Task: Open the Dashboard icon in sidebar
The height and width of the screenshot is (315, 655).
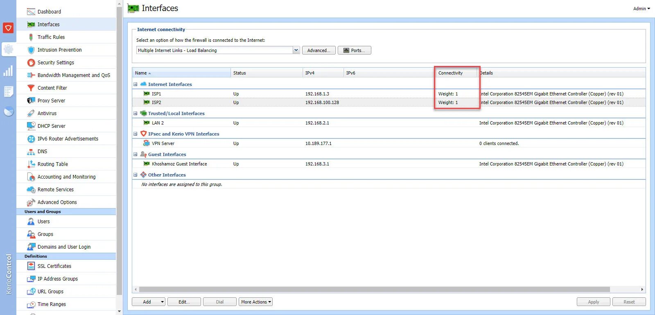Action: pos(31,12)
